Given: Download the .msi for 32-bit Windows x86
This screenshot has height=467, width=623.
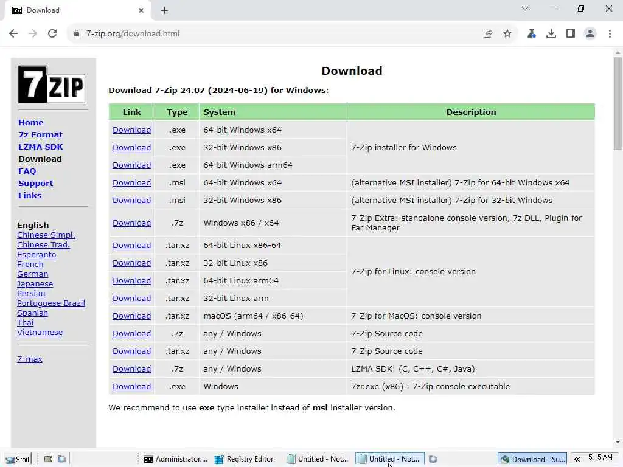Looking at the screenshot, I should [131, 201].
